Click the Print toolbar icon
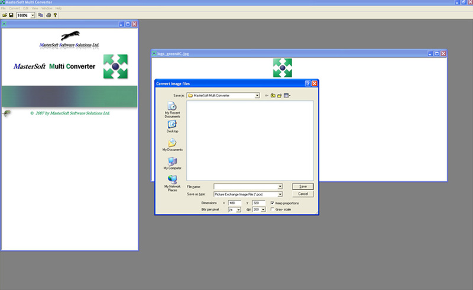 48,15
